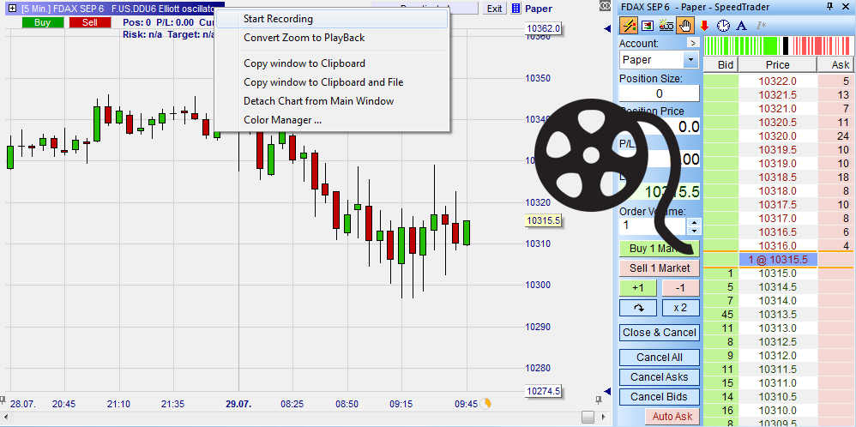Click the 10315.5 current price label on chart axis
This screenshot has height=427, width=856.
point(543,220)
